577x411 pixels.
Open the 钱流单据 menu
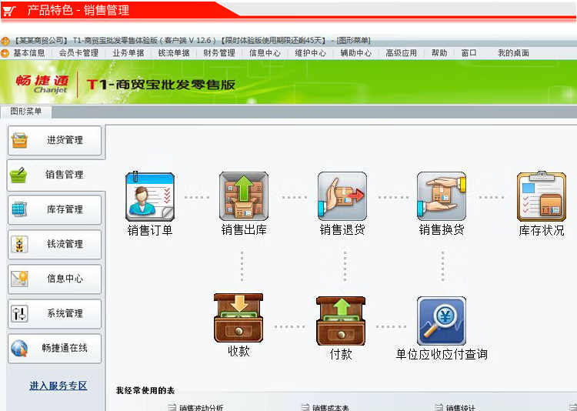174,53
